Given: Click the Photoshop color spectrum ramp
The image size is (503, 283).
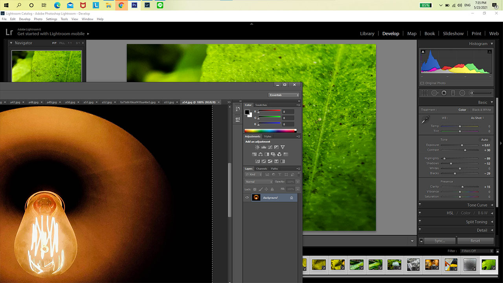Looking at the screenshot, I should point(270,131).
